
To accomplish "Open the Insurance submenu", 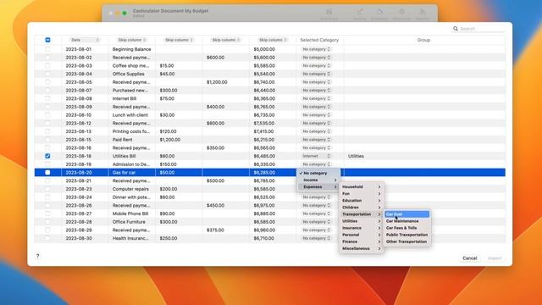I will (x=362, y=228).
